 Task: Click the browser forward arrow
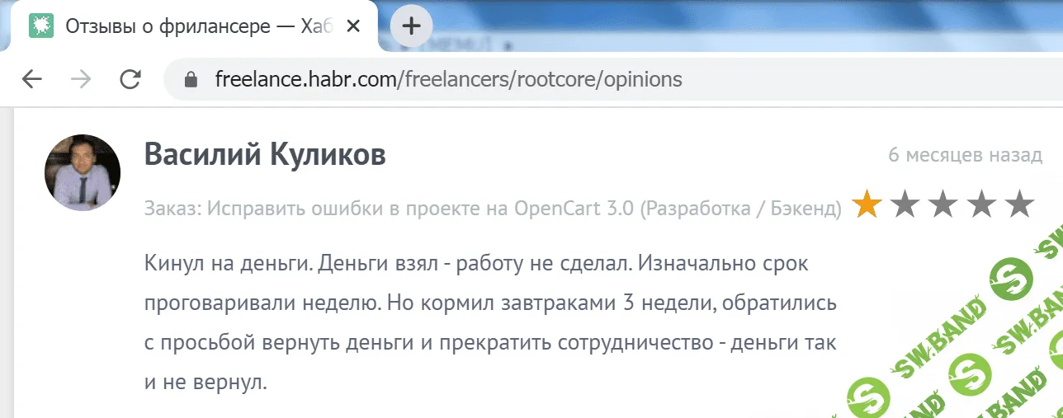point(81,79)
